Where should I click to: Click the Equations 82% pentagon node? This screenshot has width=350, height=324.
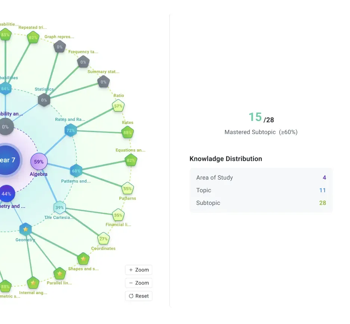[x=131, y=161]
